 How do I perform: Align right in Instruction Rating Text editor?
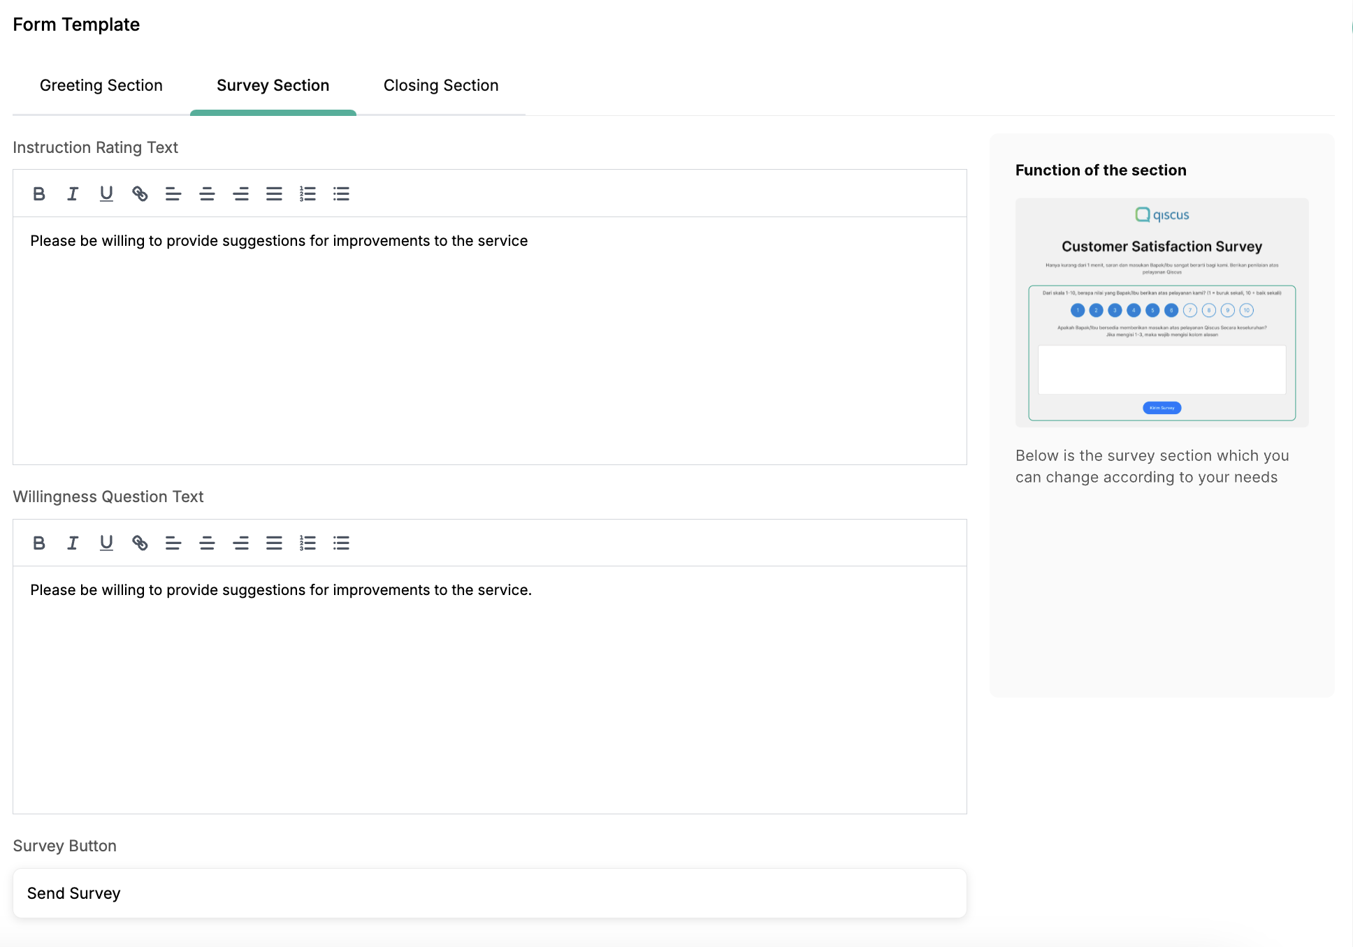point(240,193)
